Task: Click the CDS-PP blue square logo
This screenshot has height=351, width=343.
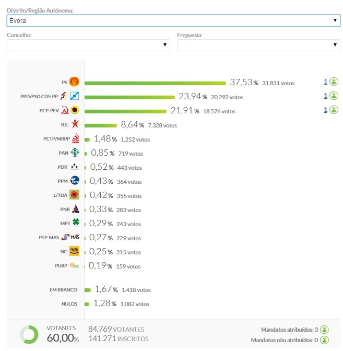Action: (x=75, y=96)
